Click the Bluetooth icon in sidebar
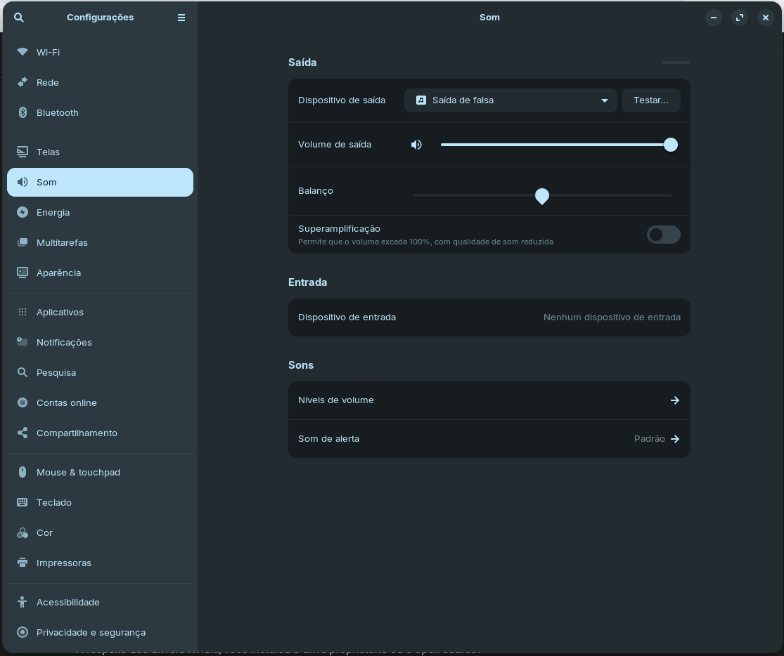This screenshot has height=656, width=784. tap(23, 112)
